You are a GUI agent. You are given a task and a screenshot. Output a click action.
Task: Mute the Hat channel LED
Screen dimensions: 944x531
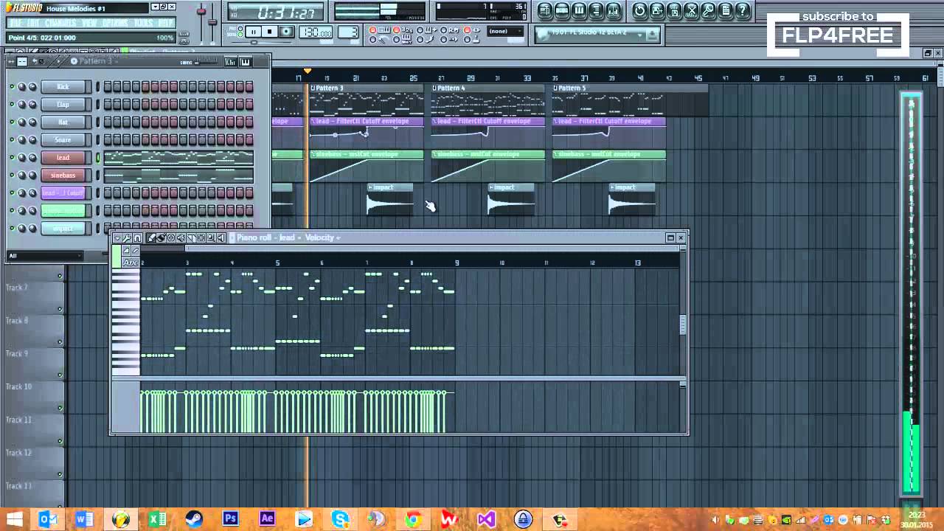click(12, 122)
